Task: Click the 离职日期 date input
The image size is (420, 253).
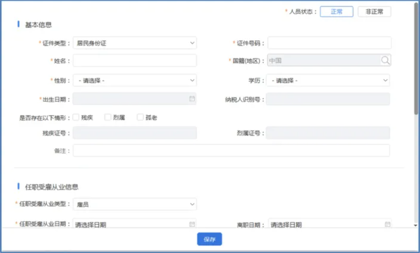Action: point(326,224)
